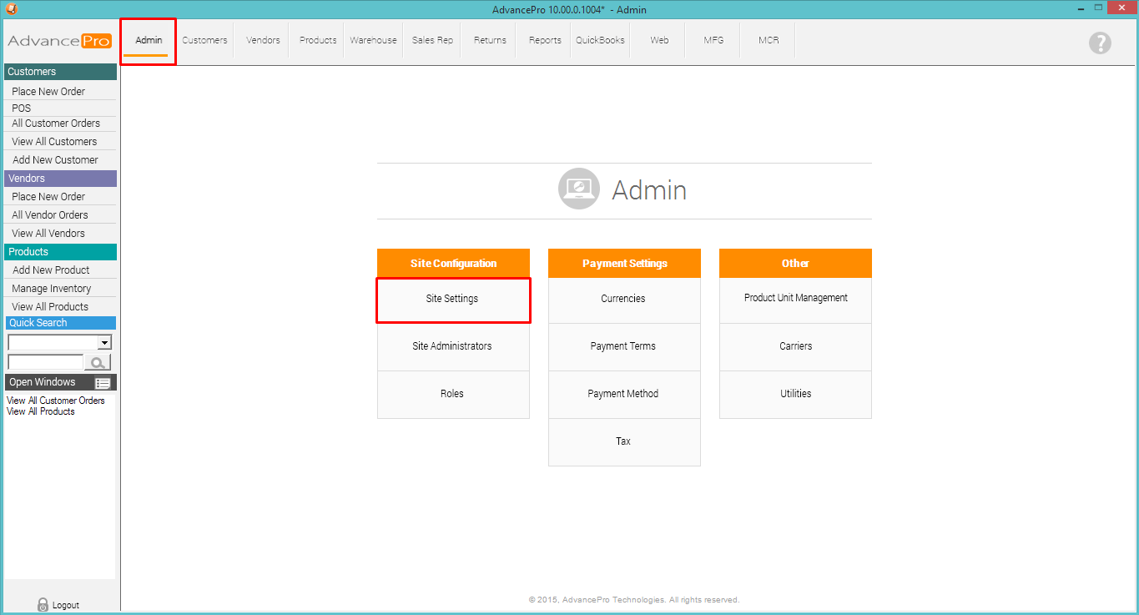Open Site Settings
This screenshot has height=615, width=1139.
tap(452, 299)
